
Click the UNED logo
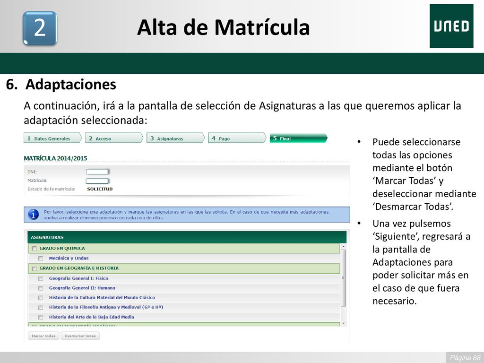(x=451, y=26)
